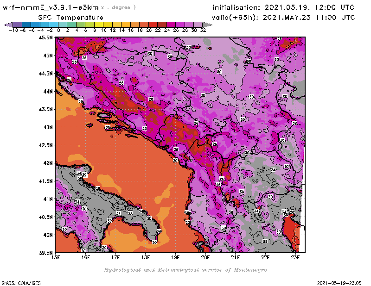Click the 42N latitude axis label
The width and height of the screenshot is (371, 286).
[x=48, y=163]
